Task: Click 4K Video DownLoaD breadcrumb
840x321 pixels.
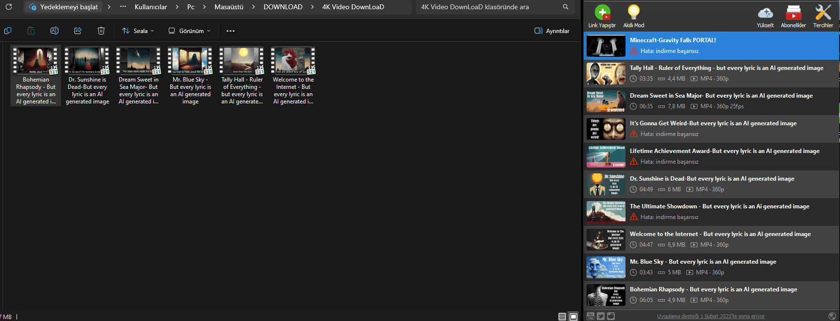Action: point(353,7)
